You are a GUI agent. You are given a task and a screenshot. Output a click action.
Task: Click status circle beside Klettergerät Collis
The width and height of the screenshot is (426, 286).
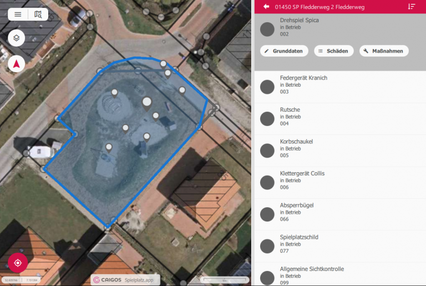click(x=267, y=182)
